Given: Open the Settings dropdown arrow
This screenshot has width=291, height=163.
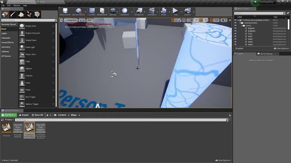Looking at the screenshot, I should [x=117, y=12].
